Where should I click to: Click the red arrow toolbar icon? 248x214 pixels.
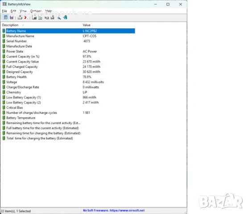click(25, 17)
